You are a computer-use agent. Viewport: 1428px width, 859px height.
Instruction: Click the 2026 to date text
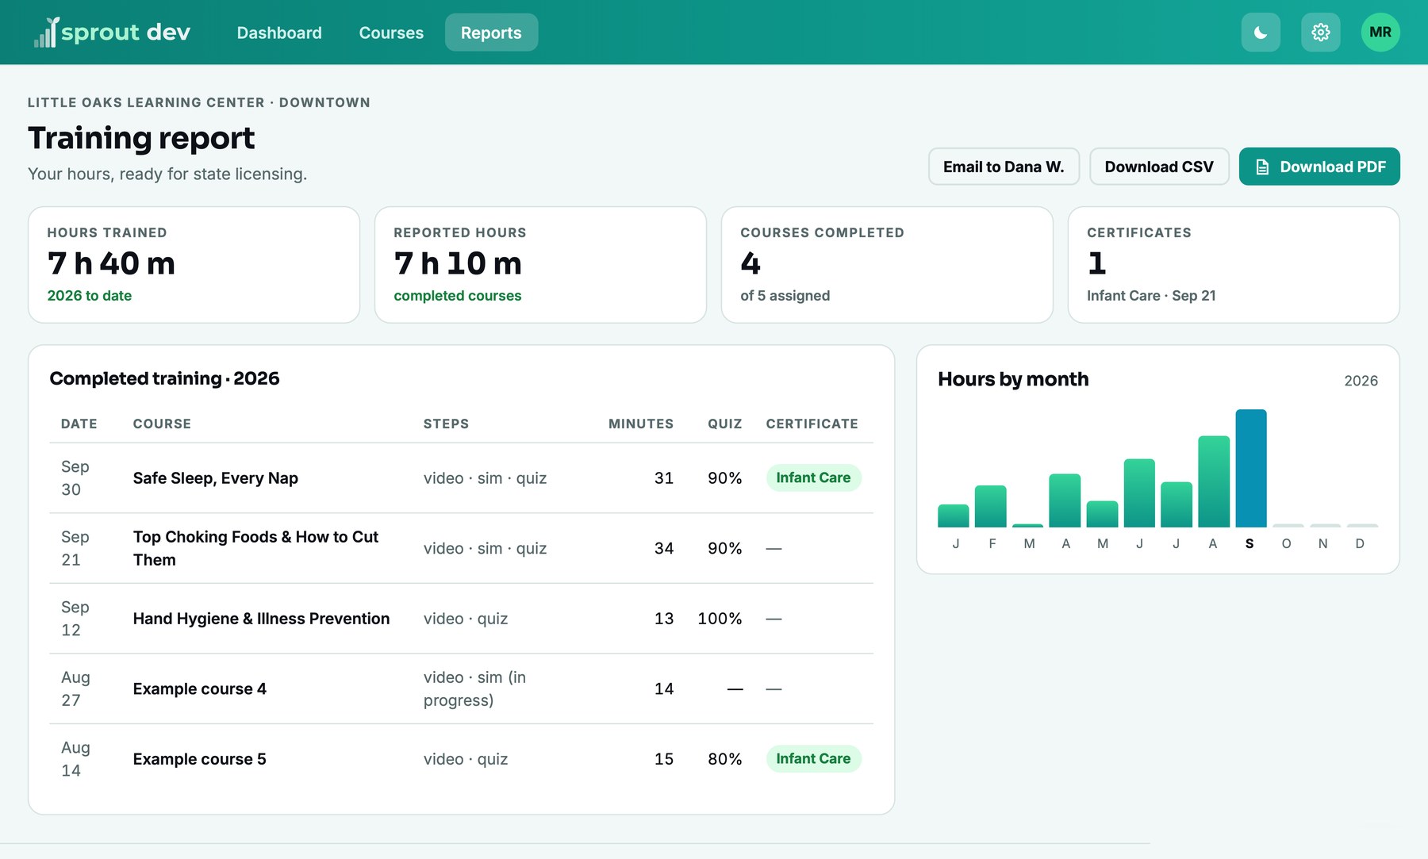pyautogui.click(x=90, y=296)
